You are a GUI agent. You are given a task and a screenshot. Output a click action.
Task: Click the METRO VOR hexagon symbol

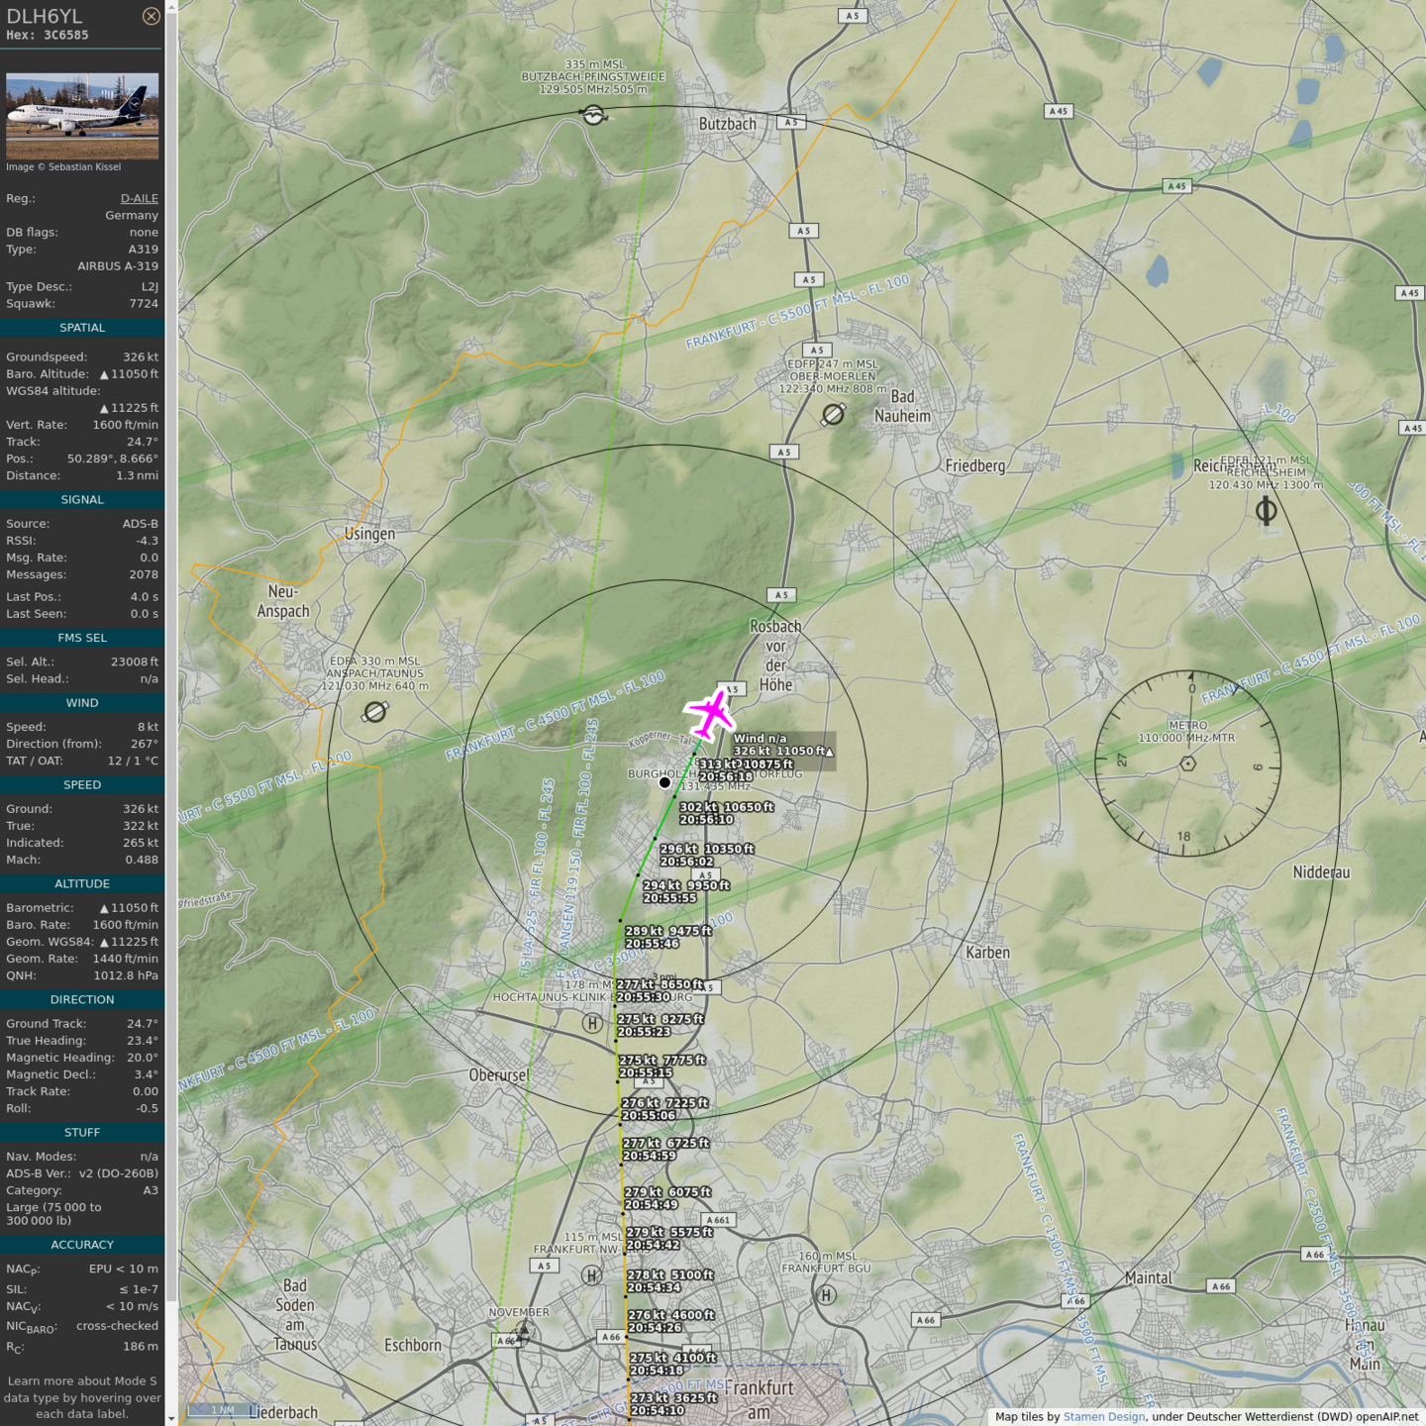pos(1187,764)
